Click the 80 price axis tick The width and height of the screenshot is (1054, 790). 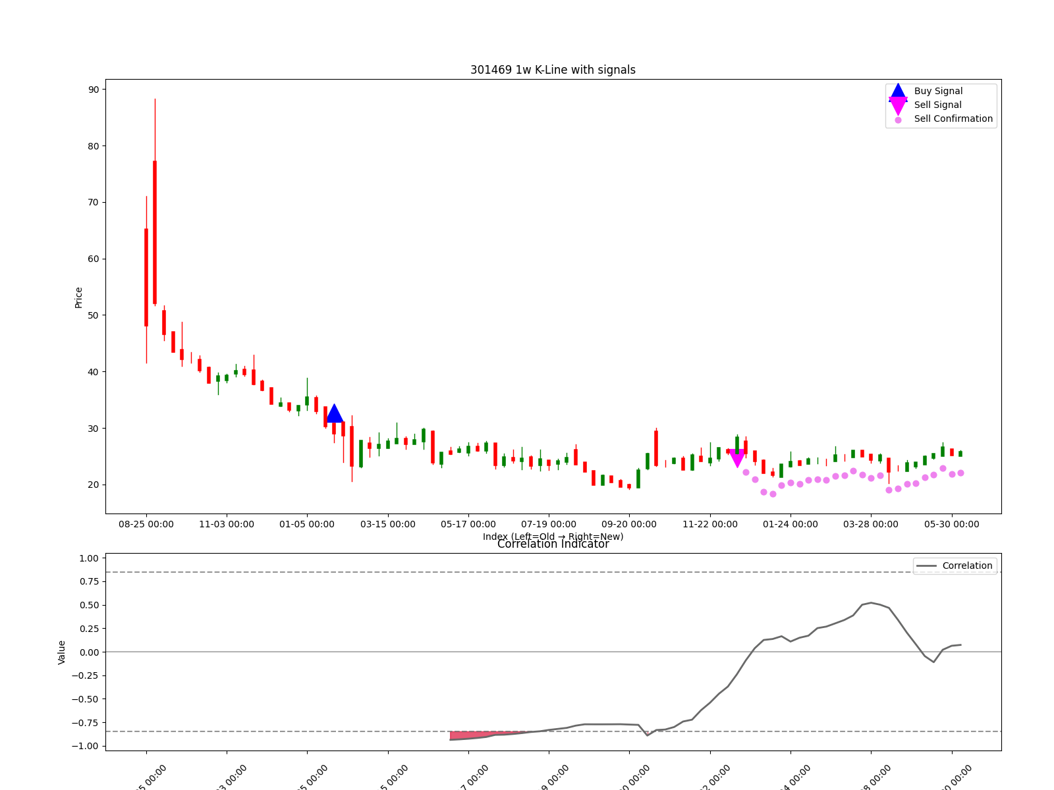click(94, 146)
